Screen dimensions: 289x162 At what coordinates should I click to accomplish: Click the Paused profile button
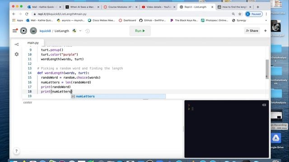(254, 14)
